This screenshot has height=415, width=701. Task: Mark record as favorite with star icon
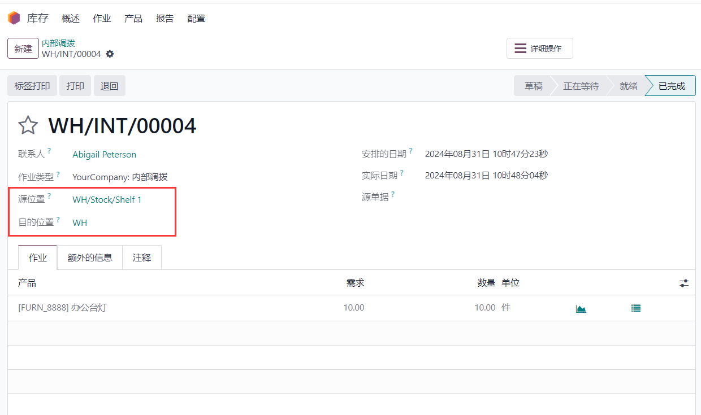click(x=28, y=125)
